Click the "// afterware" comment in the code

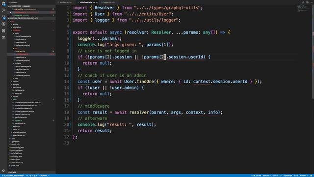pyautogui.click(x=92, y=118)
